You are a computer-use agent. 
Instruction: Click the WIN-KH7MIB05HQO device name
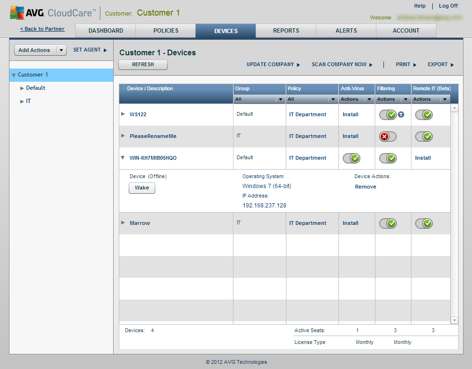point(153,158)
